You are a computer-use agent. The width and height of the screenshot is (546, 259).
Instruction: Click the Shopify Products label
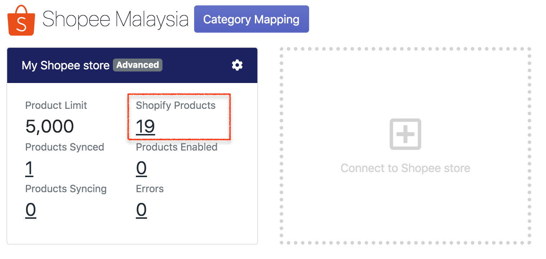pyautogui.click(x=175, y=105)
